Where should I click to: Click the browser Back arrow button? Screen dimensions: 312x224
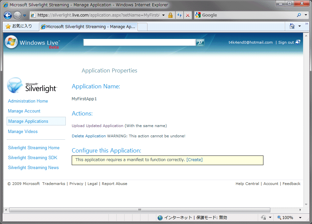click(8, 15)
